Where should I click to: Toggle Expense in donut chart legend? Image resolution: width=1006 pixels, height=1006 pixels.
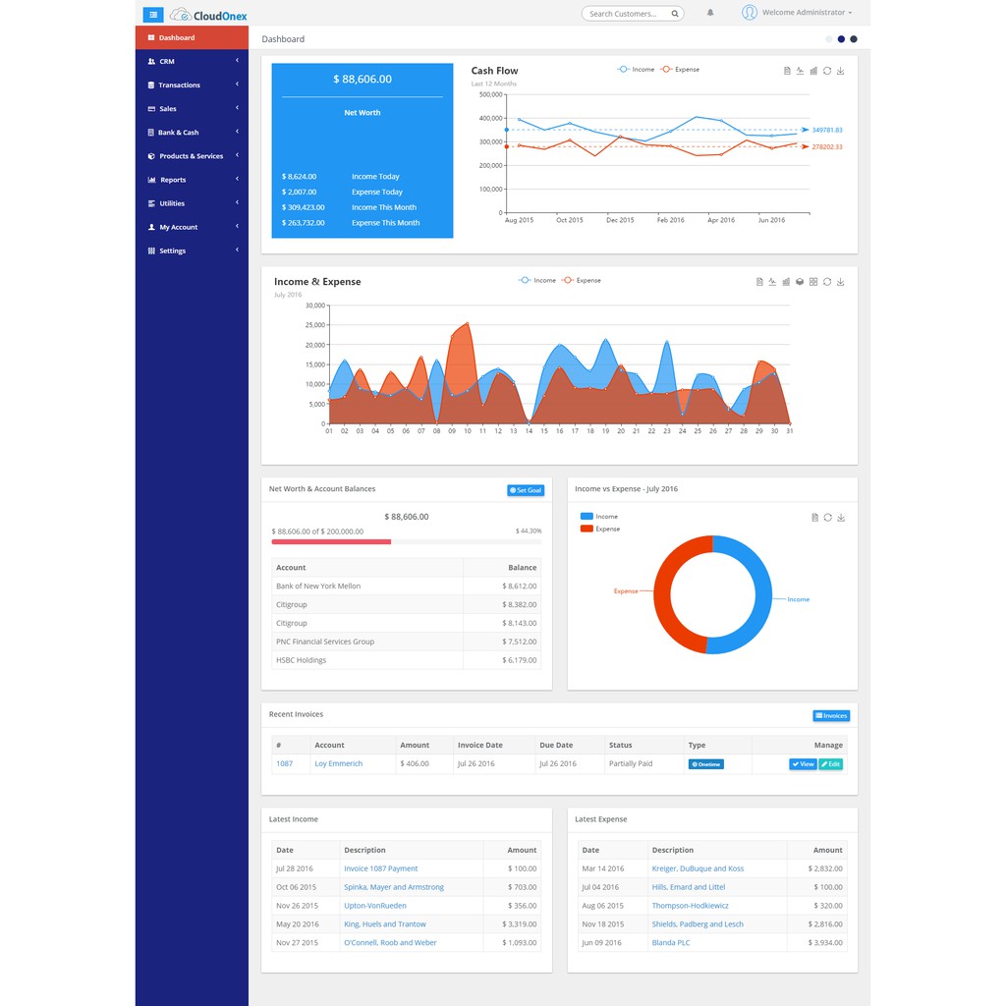pyautogui.click(x=600, y=529)
